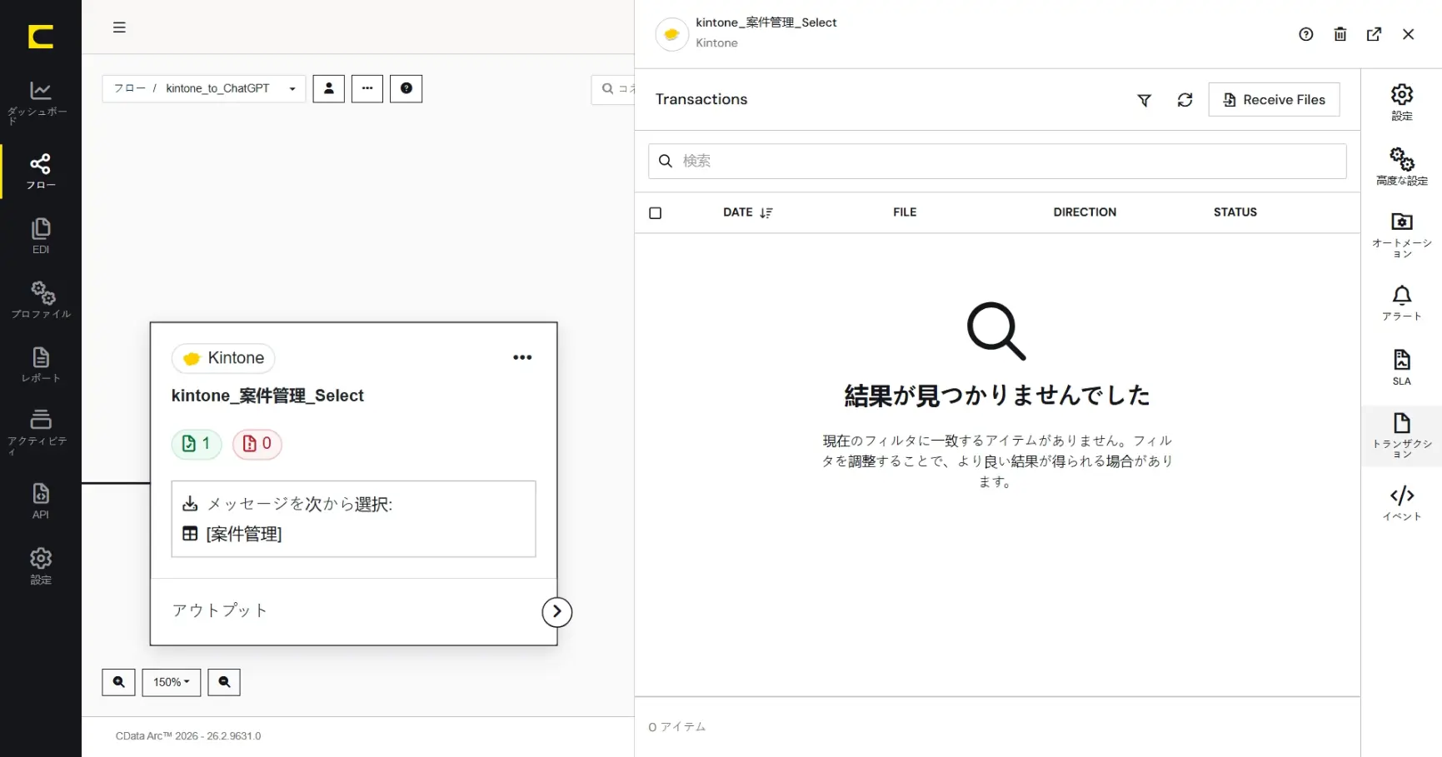
Task: Click the zoom out magnifier button
Action: pos(224,682)
